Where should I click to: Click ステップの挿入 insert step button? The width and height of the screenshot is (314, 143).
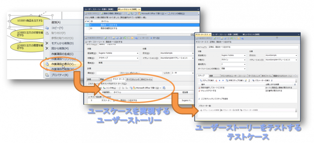point(207,80)
